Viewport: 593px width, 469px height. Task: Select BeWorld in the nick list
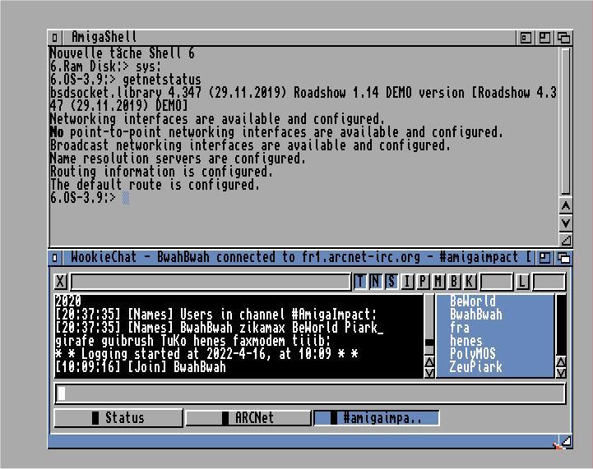(x=472, y=301)
